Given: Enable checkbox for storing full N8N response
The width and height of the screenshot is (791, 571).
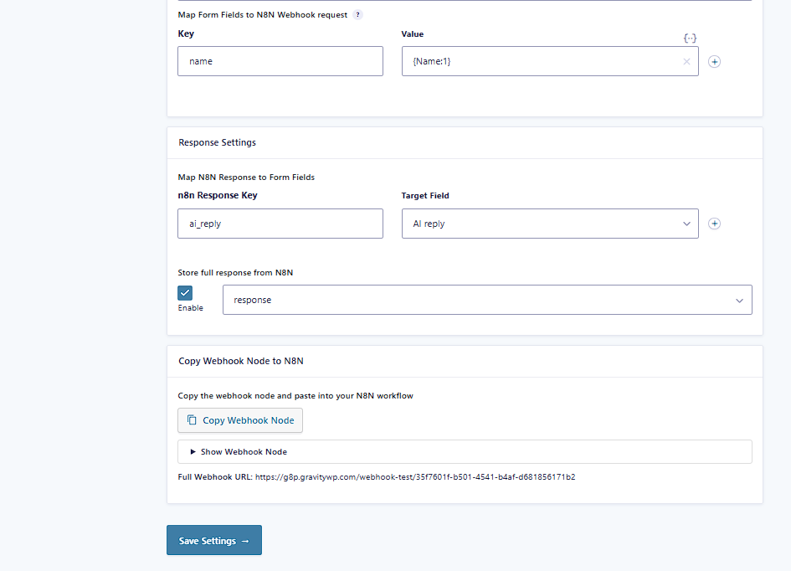Looking at the screenshot, I should pos(185,293).
